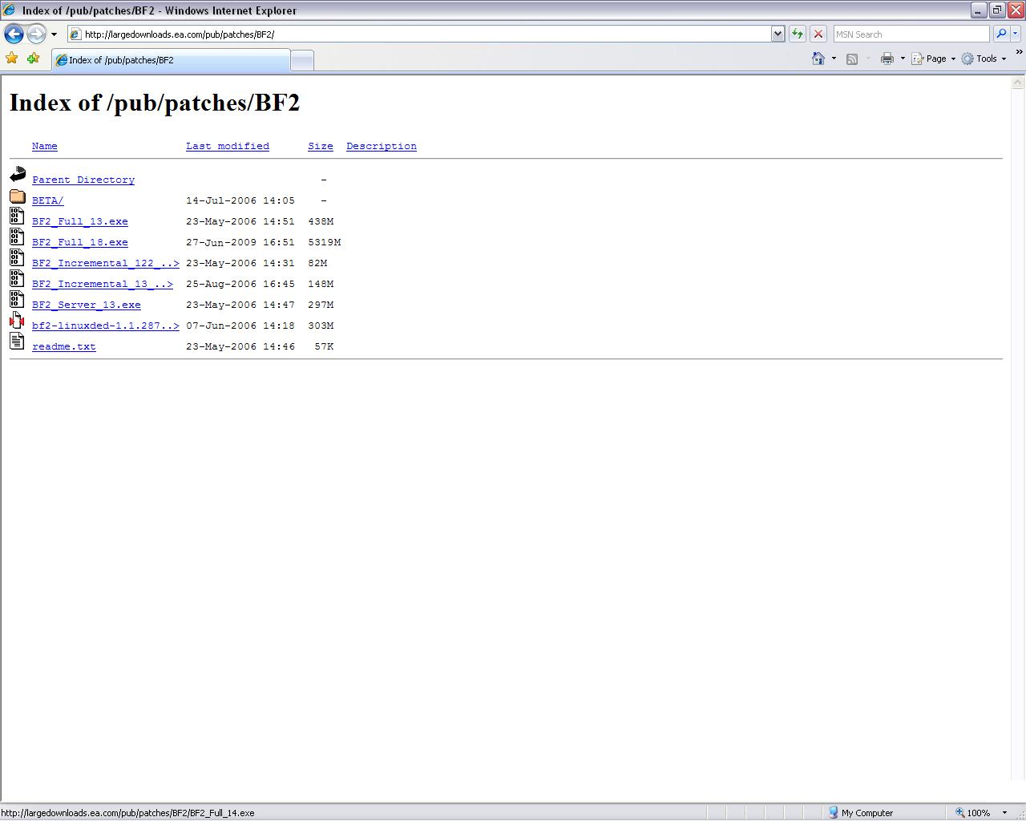Click the BETA folder icon
This screenshot has height=821, width=1026.
pyautogui.click(x=18, y=196)
